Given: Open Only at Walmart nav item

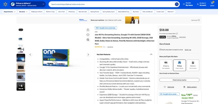Looking at the screenshot, I should pos(147,12).
